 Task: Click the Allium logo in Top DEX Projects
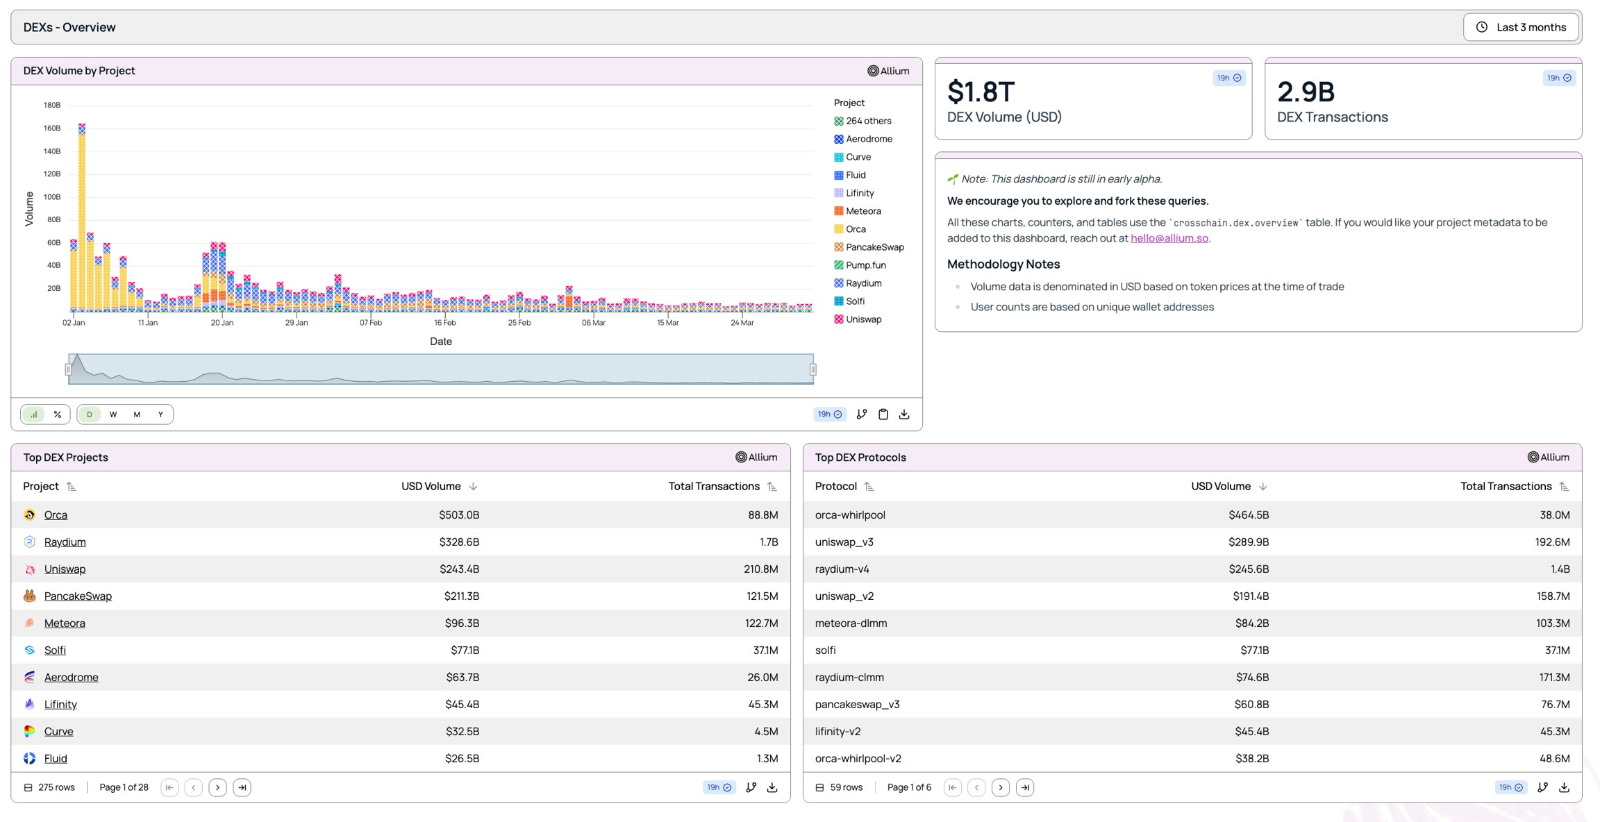pos(756,458)
